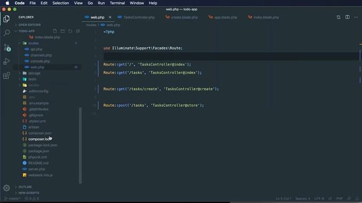The height and width of the screenshot is (203, 362).
Task: Open the Extensions view
Action: point(6,76)
